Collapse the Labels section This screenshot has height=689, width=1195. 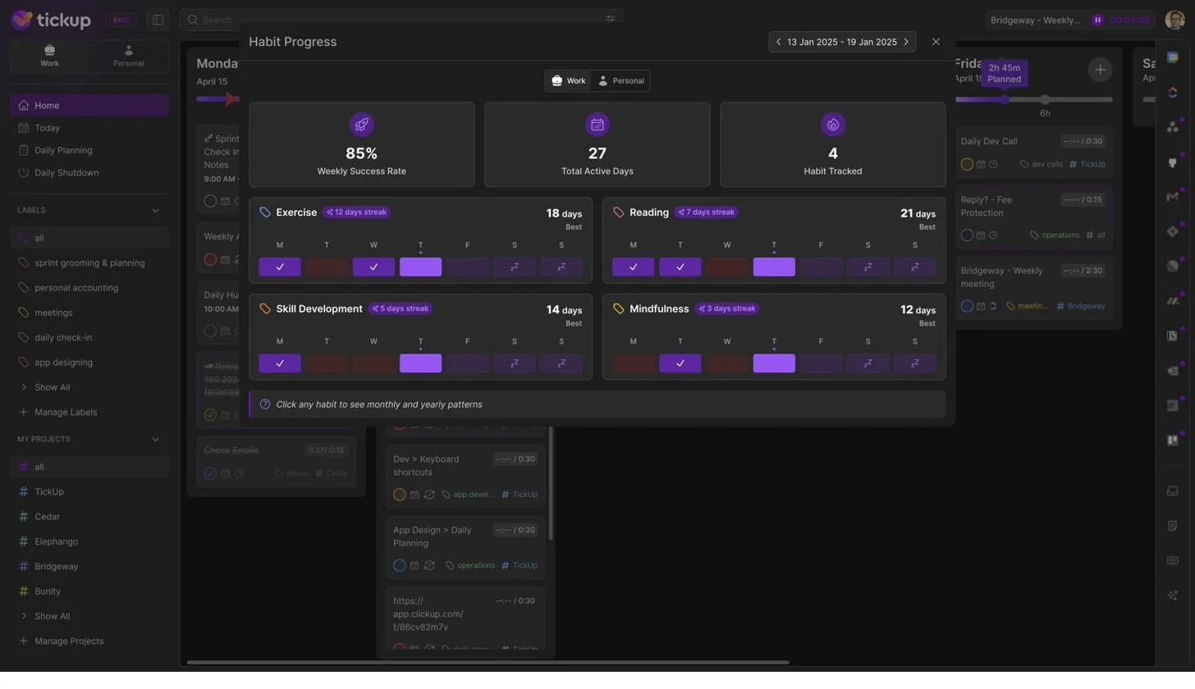[x=155, y=211]
